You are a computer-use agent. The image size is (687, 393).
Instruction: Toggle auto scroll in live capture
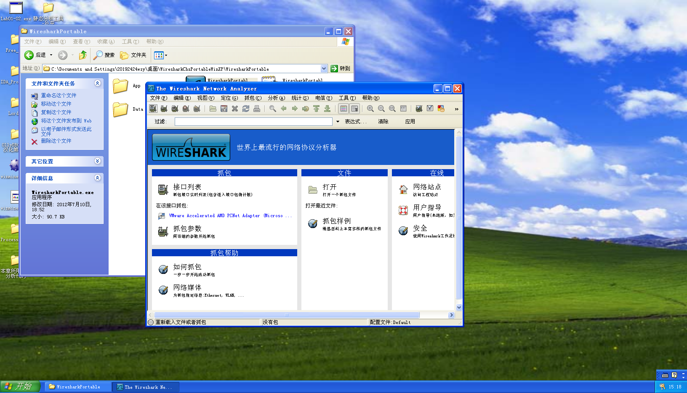(x=354, y=109)
